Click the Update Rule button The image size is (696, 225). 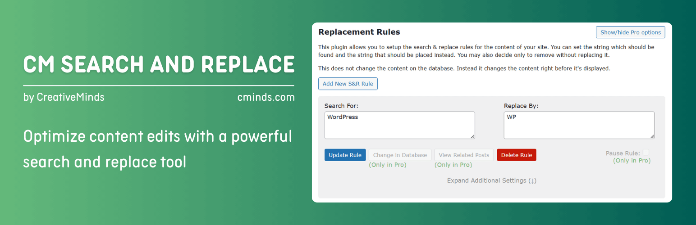pos(345,155)
